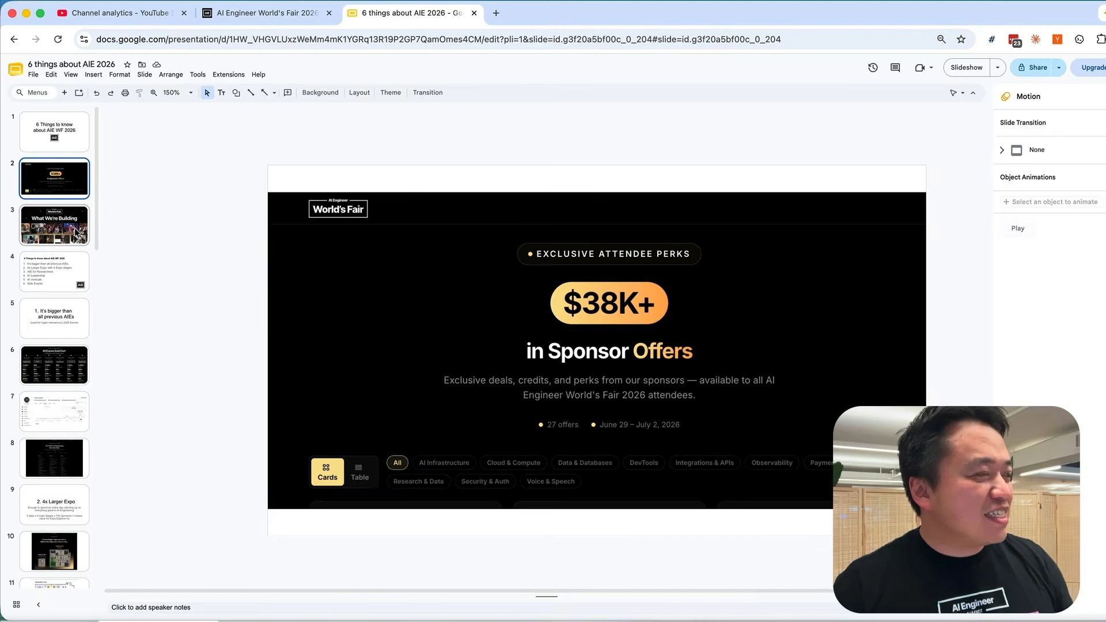Collapse toolbar with up chevron
The width and height of the screenshot is (1106, 622).
tap(974, 93)
